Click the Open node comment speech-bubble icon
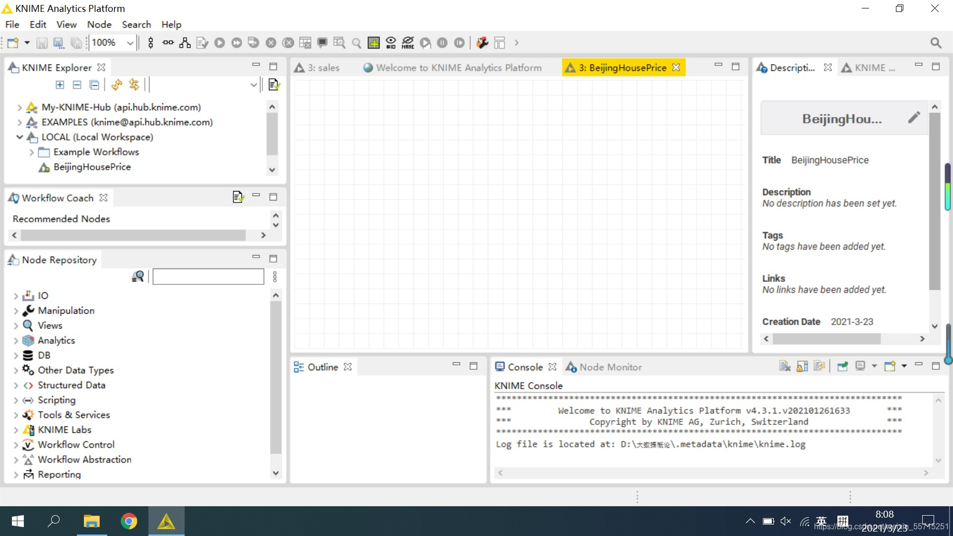953x536 pixels. tap(322, 43)
